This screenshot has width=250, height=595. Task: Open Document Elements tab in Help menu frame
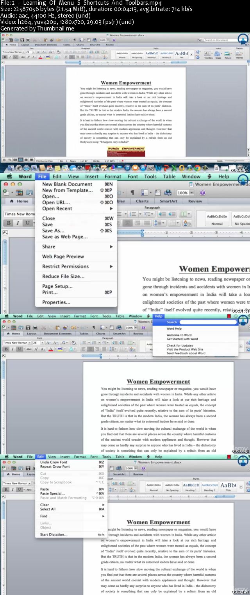[x=57, y=334]
